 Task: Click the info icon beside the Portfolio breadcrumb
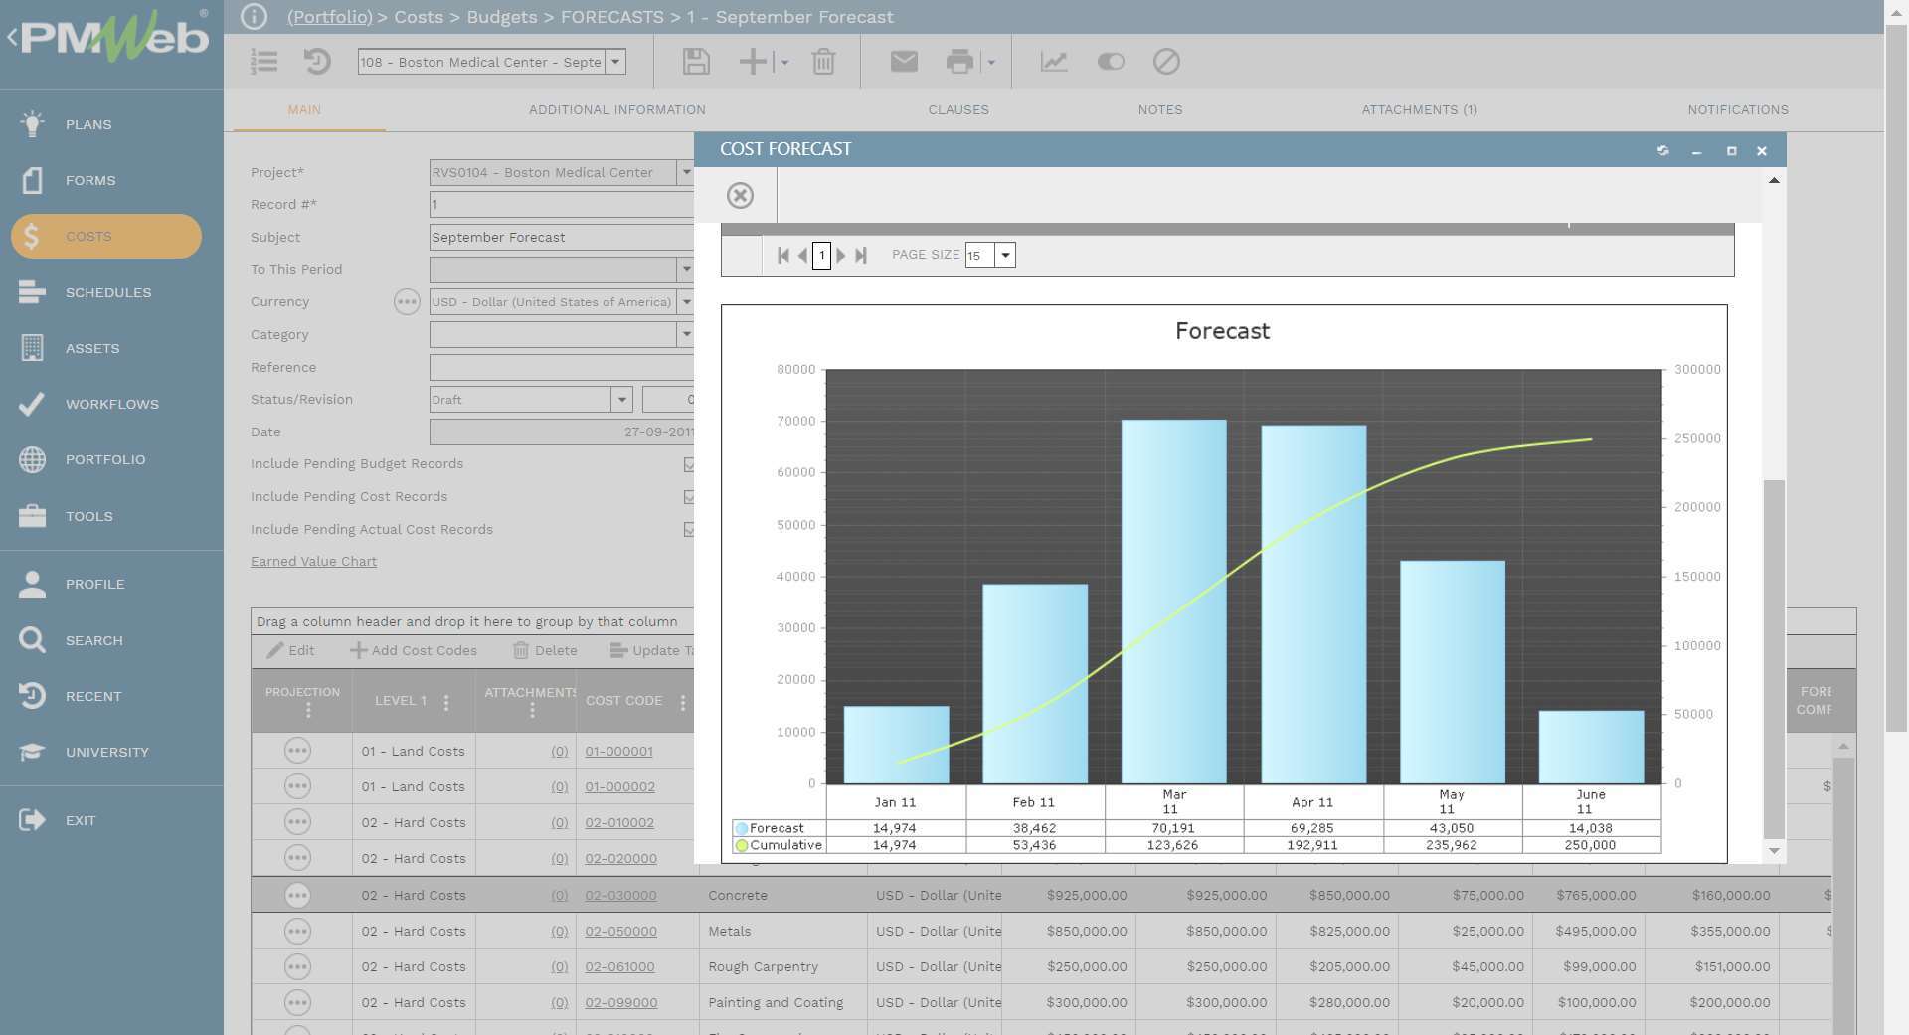tap(255, 17)
